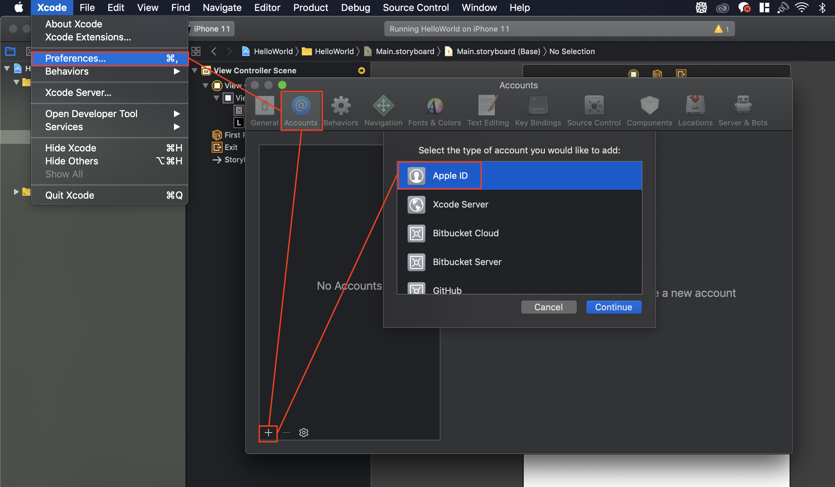Screen dimensions: 835x487
Task: Click the minus button to remove account
Action: tap(286, 433)
